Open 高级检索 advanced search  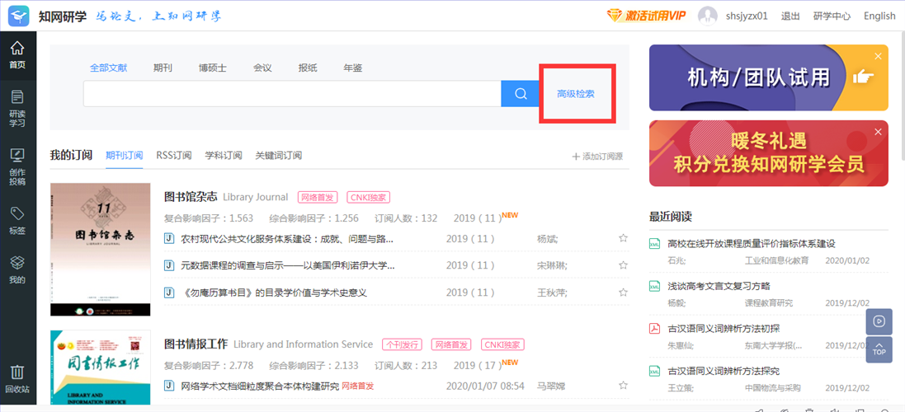point(576,93)
